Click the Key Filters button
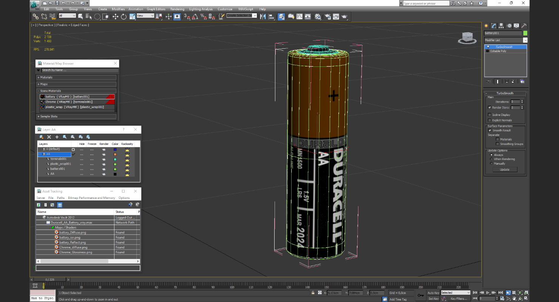This screenshot has height=302, width=559. click(459, 299)
